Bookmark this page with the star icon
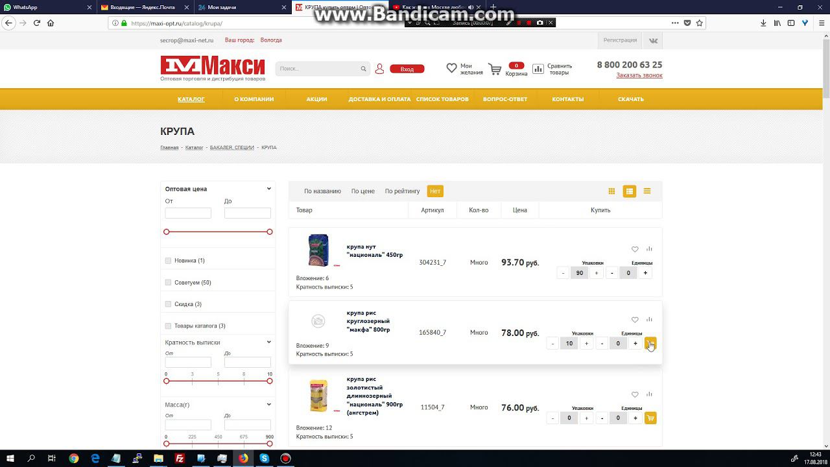830x467 pixels. point(700,23)
